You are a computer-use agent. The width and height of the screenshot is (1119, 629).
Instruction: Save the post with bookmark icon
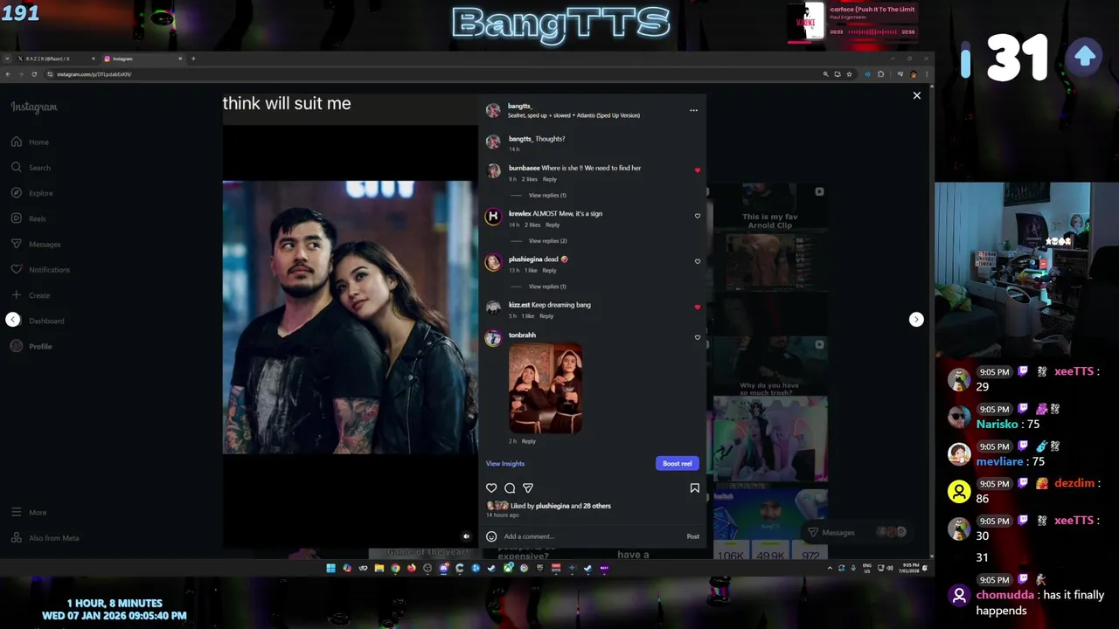[x=695, y=488]
